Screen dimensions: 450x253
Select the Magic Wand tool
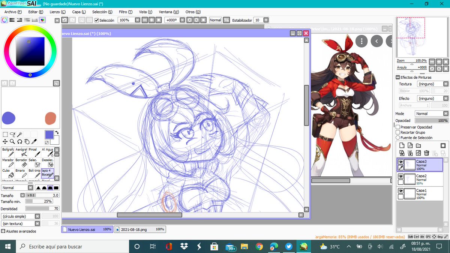pyautogui.click(x=19, y=134)
